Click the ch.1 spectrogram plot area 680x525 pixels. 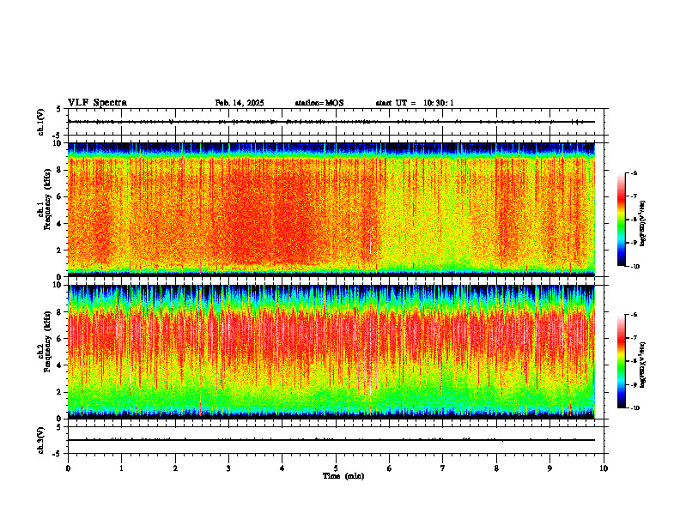(x=331, y=209)
